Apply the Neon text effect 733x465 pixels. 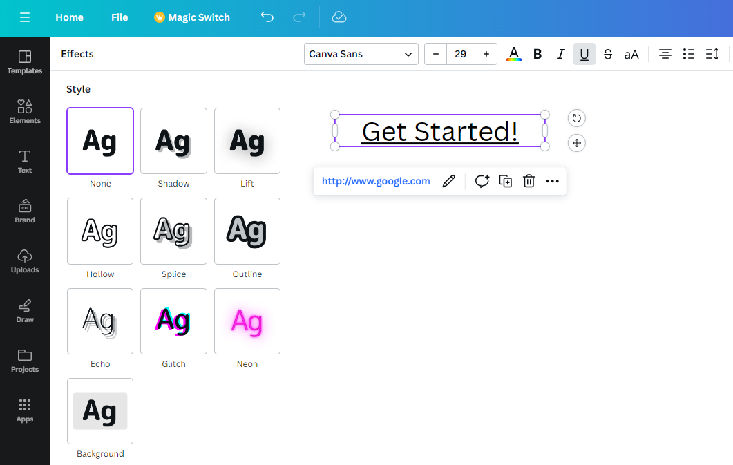click(247, 321)
